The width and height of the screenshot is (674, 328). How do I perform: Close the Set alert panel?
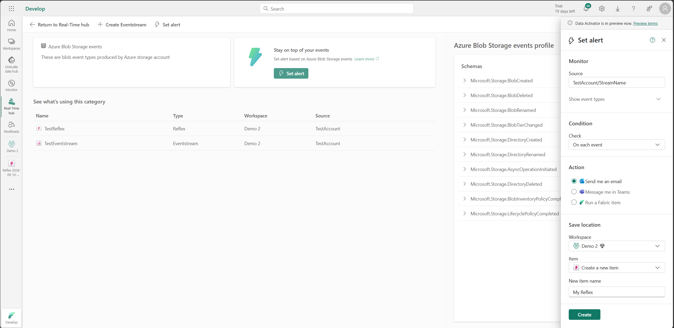(x=664, y=40)
